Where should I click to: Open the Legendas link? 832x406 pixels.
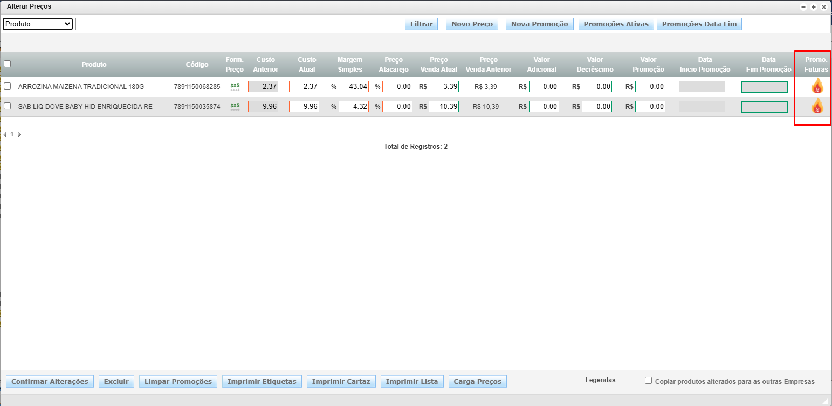click(600, 380)
